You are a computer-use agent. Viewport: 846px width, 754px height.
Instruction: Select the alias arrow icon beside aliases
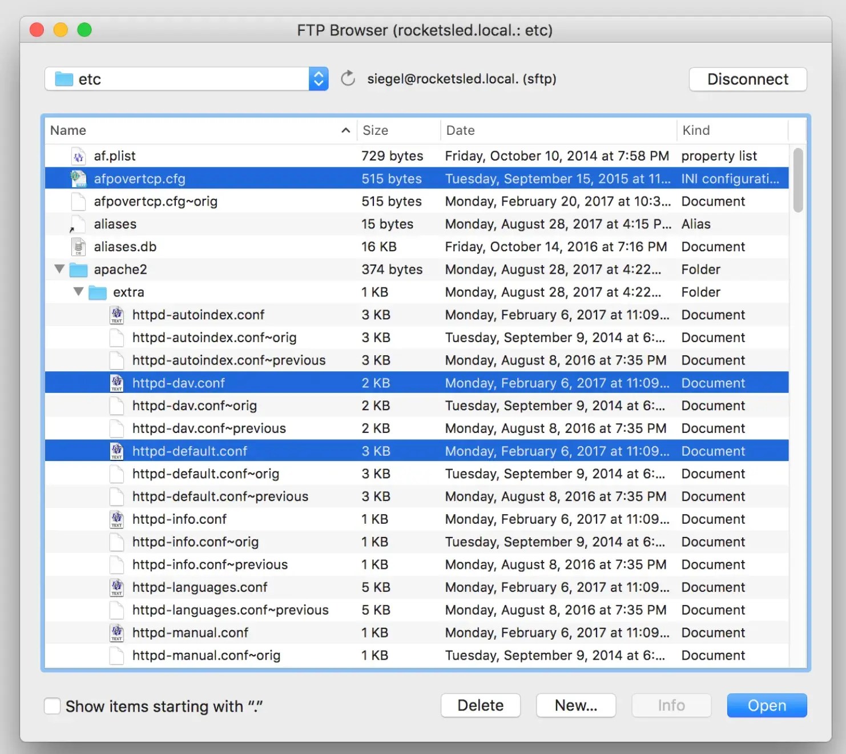point(78,223)
